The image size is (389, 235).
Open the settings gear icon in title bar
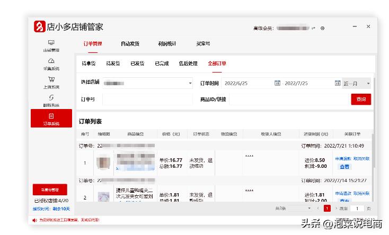[323, 28]
